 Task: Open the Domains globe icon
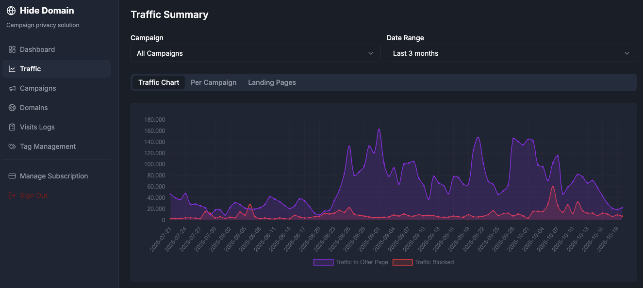(11, 108)
